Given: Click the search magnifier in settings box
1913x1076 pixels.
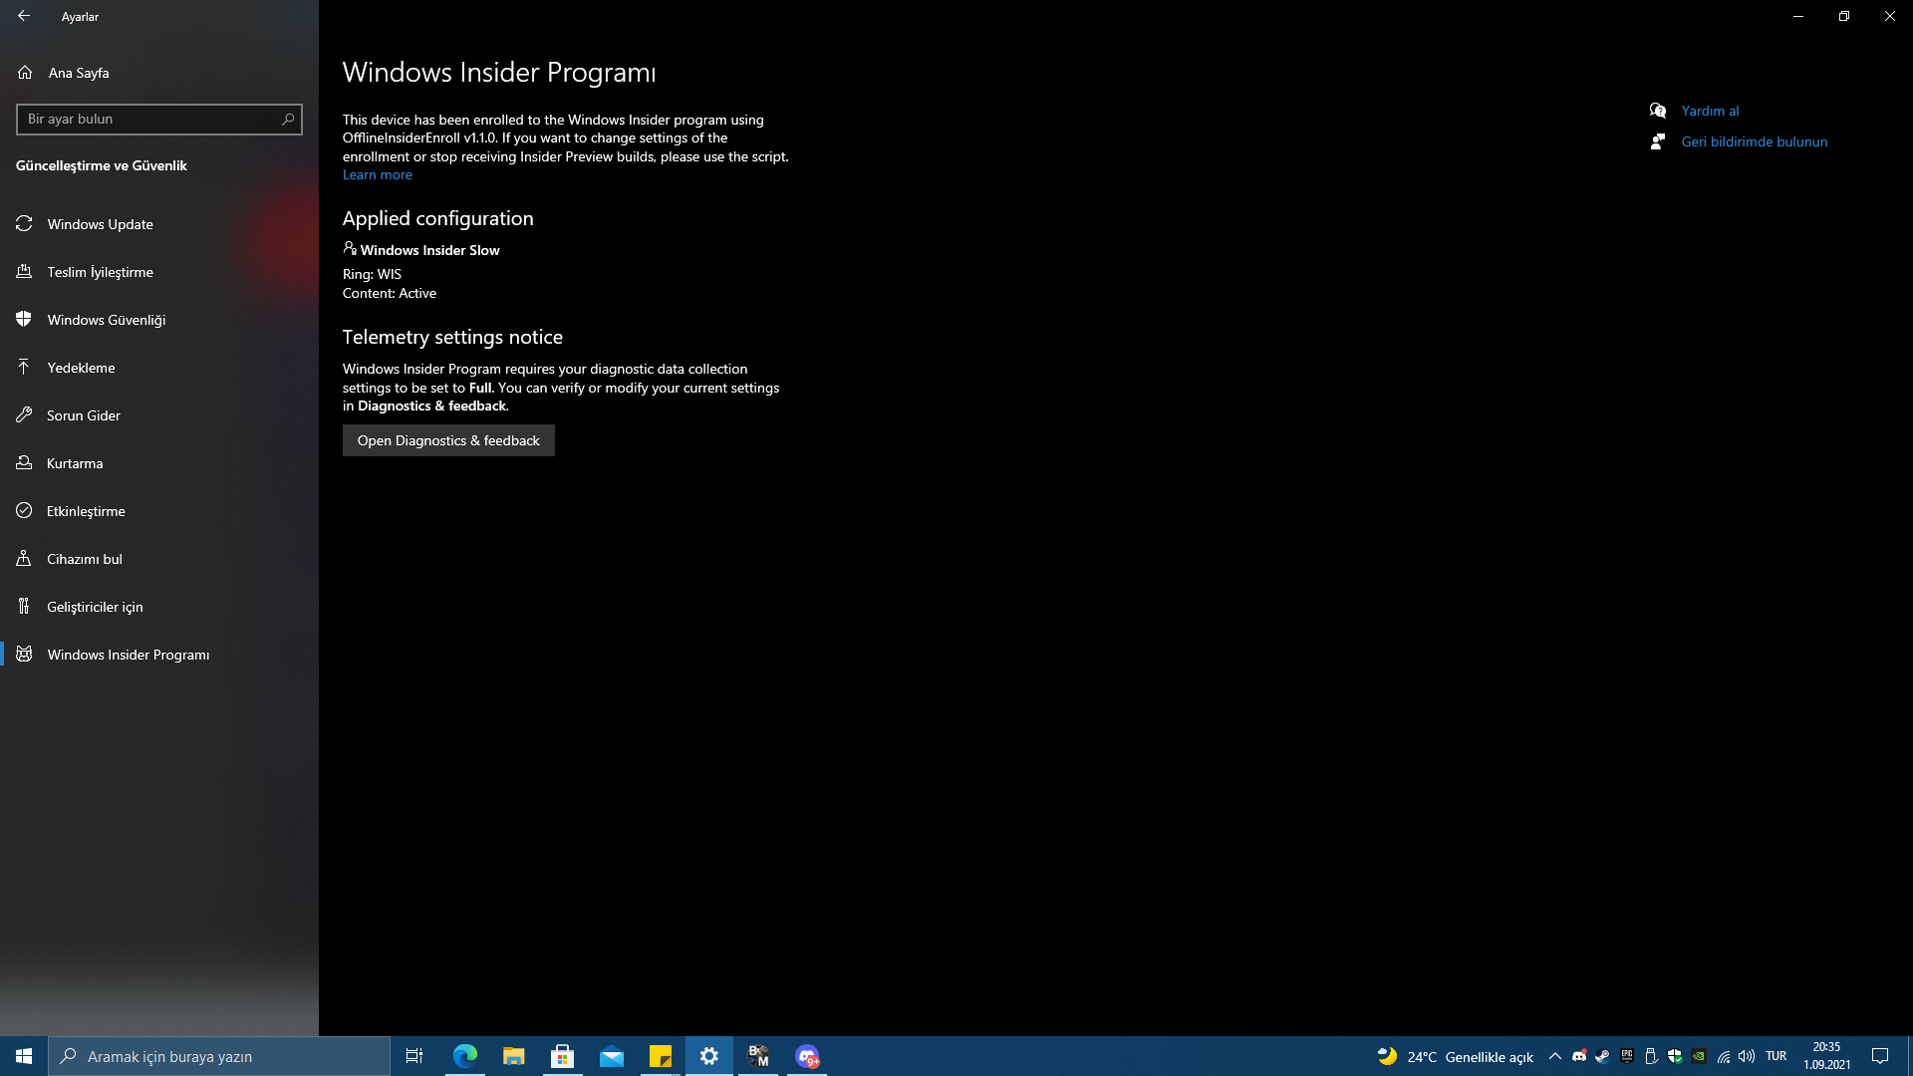Looking at the screenshot, I should click(288, 120).
